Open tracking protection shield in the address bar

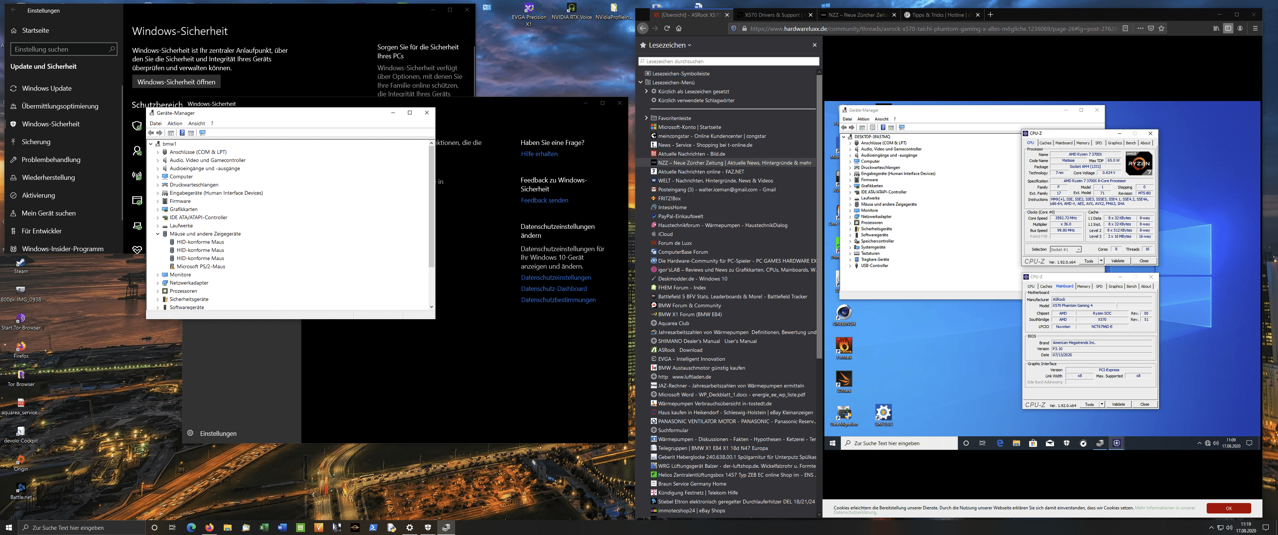coord(734,28)
